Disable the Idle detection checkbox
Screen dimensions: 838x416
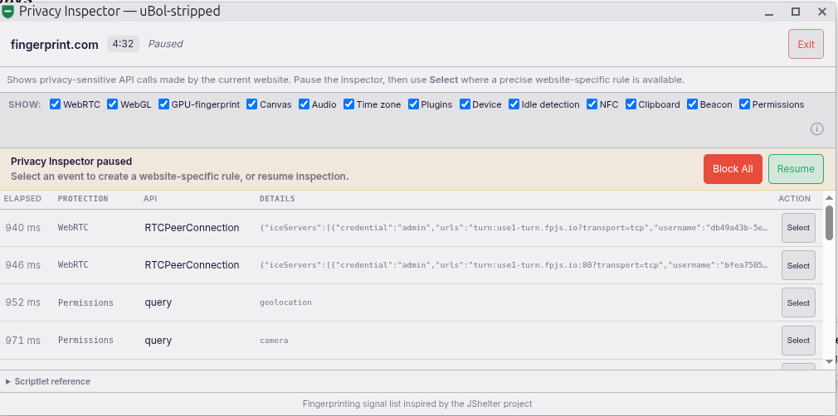(514, 104)
